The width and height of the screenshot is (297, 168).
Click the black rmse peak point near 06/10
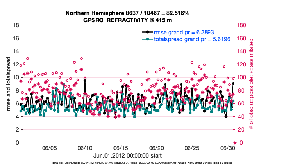click(x=85, y=80)
